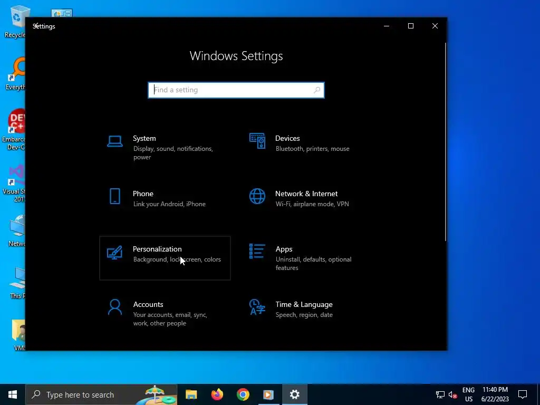Open the network status tray icon
The image size is (540, 405).
440,394
